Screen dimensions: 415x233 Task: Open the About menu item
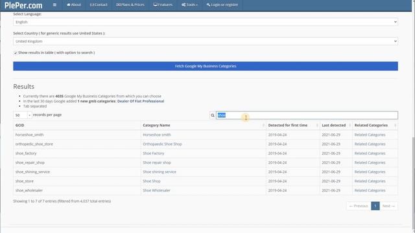[x=74, y=5]
